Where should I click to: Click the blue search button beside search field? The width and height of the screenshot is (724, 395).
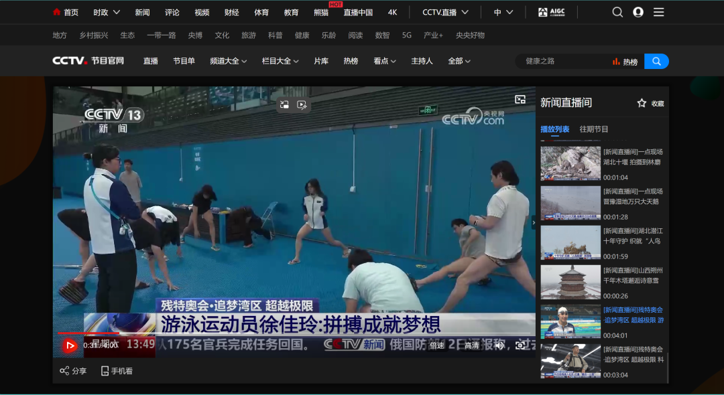(656, 62)
